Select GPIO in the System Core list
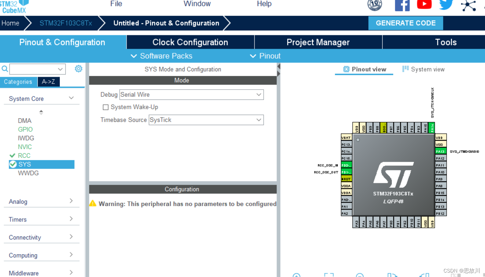 (x=25, y=129)
